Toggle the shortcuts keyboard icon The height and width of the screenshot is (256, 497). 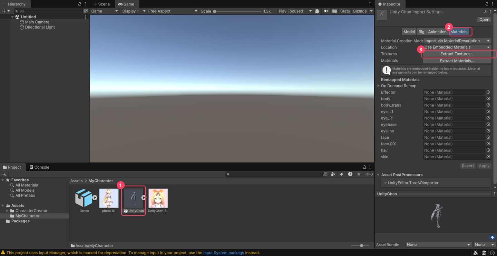[334, 11]
